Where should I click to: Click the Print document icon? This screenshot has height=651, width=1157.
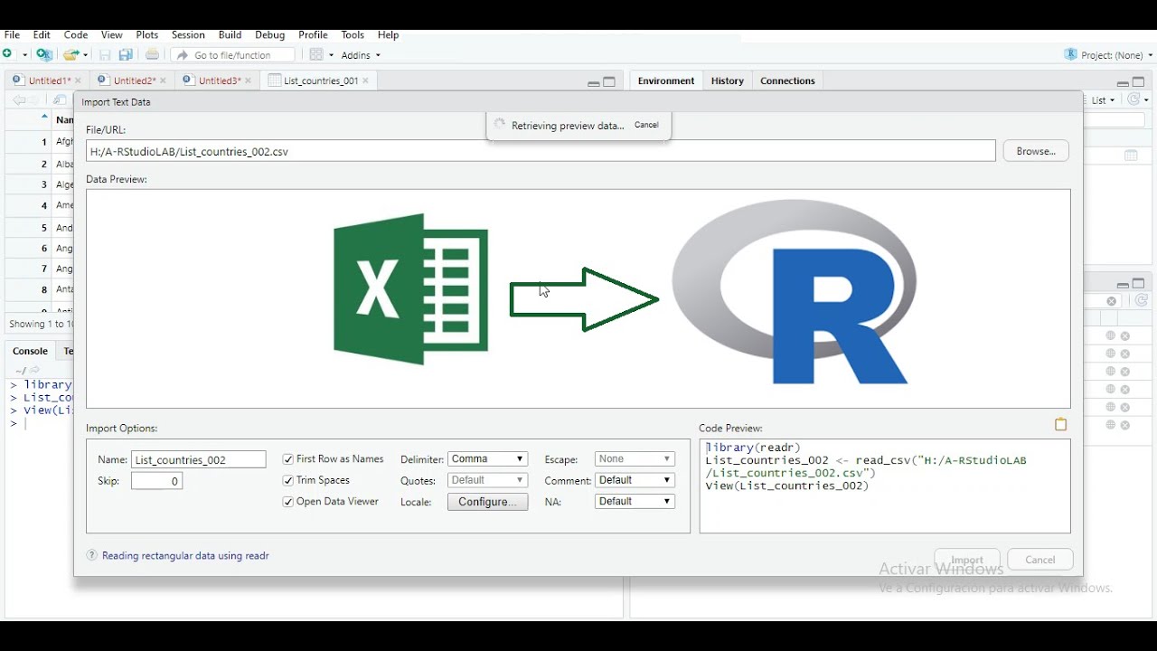pyautogui.click(x=152, y=55)
